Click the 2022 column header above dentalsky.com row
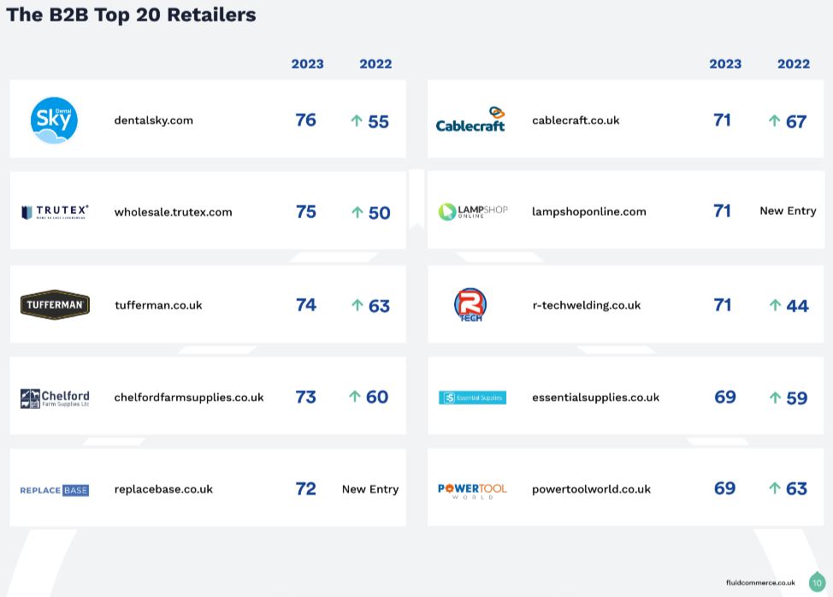 pos(375,64)
